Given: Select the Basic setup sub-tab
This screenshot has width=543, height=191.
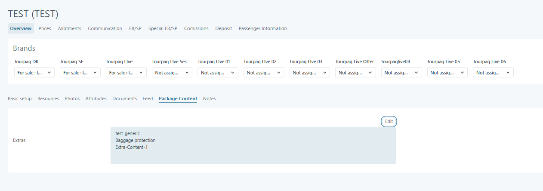Looking at the screenshot, I should pos(20,99).
